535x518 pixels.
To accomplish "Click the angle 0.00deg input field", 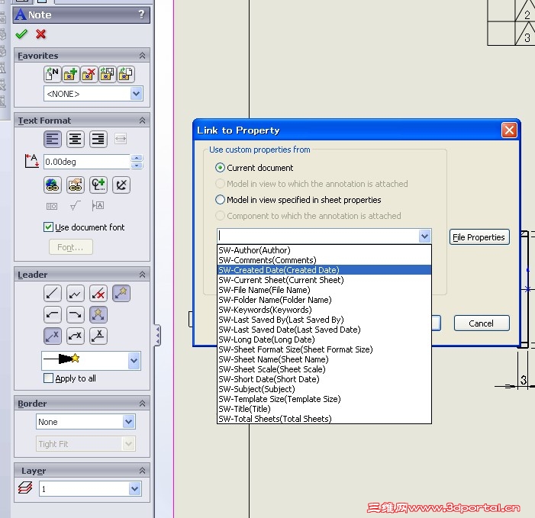I will click(87, 162).
